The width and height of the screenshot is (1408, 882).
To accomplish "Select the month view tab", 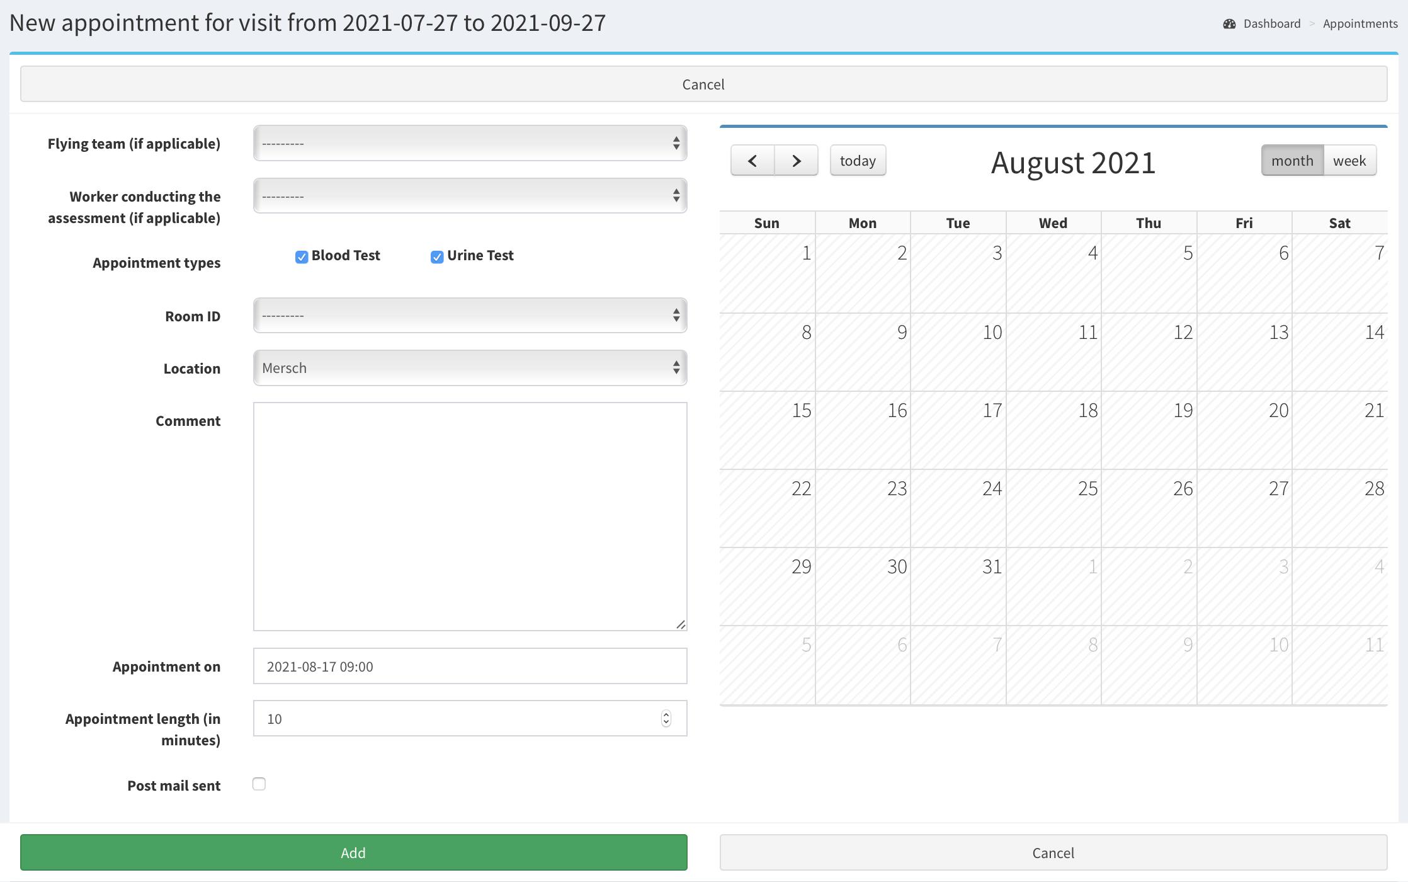I will [x=1292, y=161].
